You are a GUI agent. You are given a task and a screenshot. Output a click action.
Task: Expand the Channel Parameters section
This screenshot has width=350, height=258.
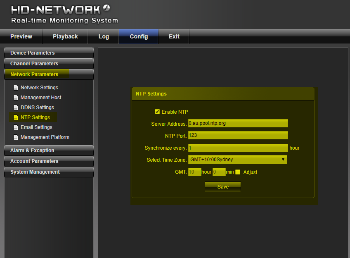49,64
